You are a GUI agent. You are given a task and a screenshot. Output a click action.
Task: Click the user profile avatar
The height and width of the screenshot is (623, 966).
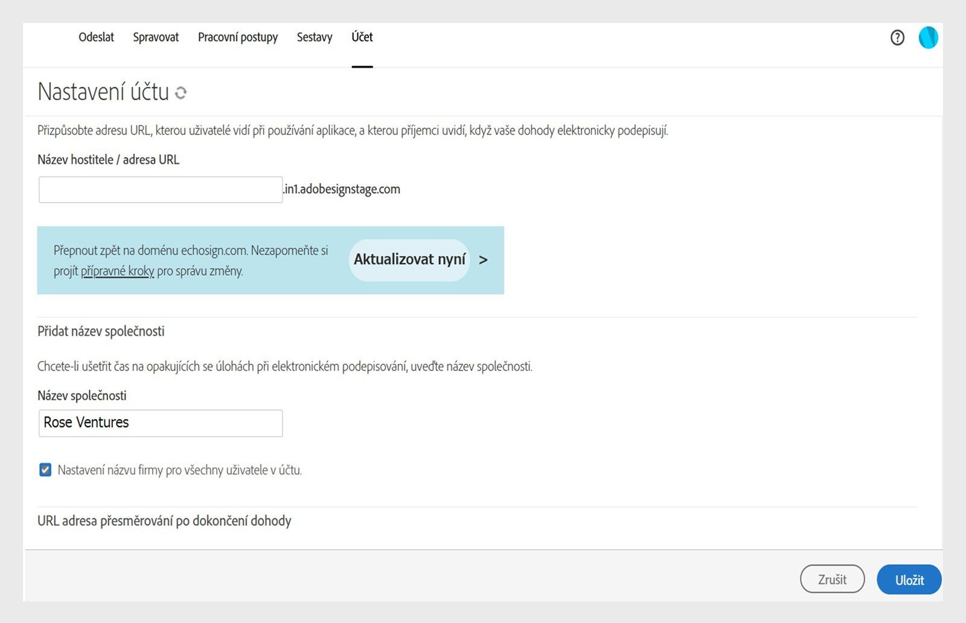pyautogui.click(x=928, y=38)
